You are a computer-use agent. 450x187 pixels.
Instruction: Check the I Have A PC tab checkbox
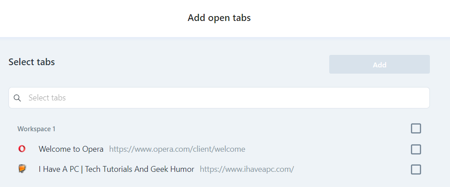pos(416,170)
